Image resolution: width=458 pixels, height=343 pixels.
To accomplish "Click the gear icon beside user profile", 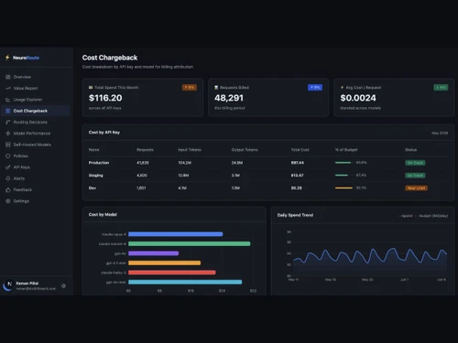I will [x=63, y=286].
